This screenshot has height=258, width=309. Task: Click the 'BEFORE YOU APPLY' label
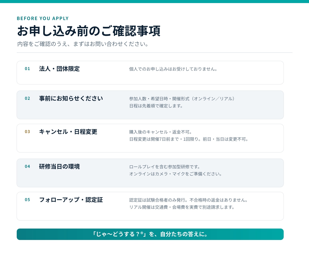43,18
